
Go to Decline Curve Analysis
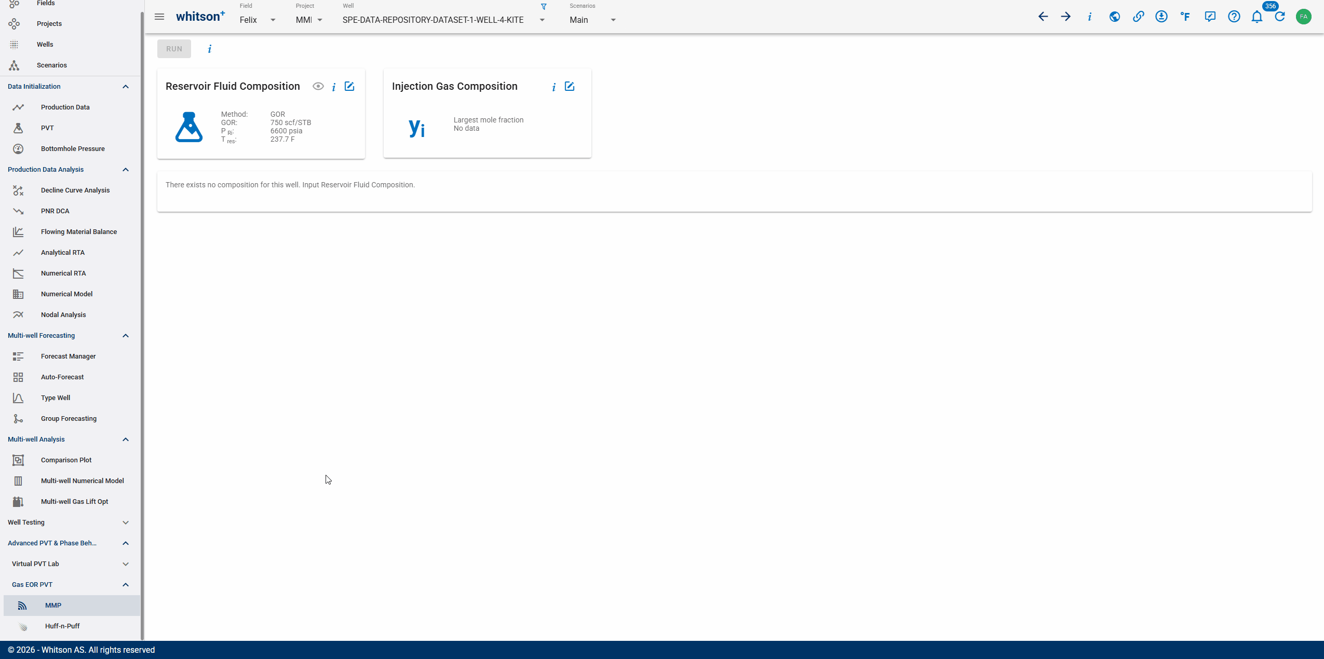70,190
